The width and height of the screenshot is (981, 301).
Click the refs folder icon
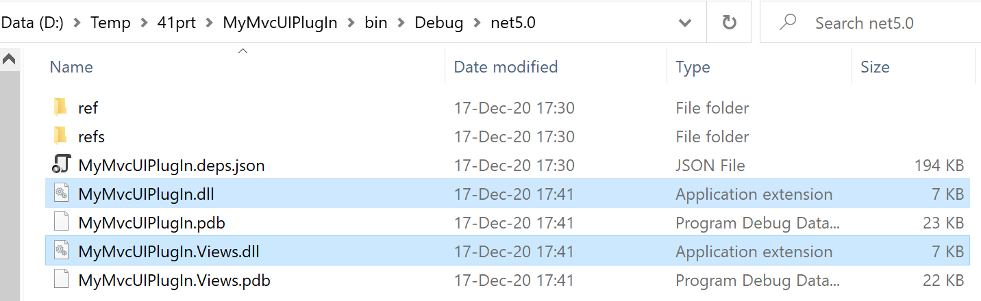pyautogui.click(x=61, y=136)
